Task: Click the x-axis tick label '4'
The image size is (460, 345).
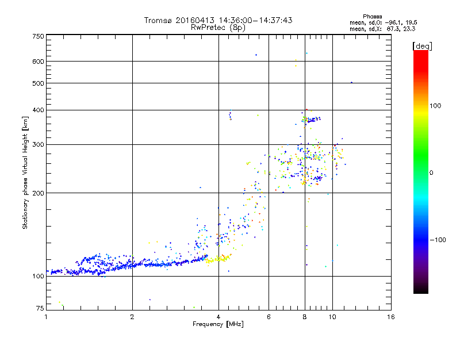Action: click(x=218, y=317)
